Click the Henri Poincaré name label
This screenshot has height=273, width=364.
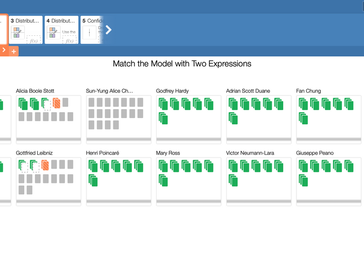pos(103,153)
